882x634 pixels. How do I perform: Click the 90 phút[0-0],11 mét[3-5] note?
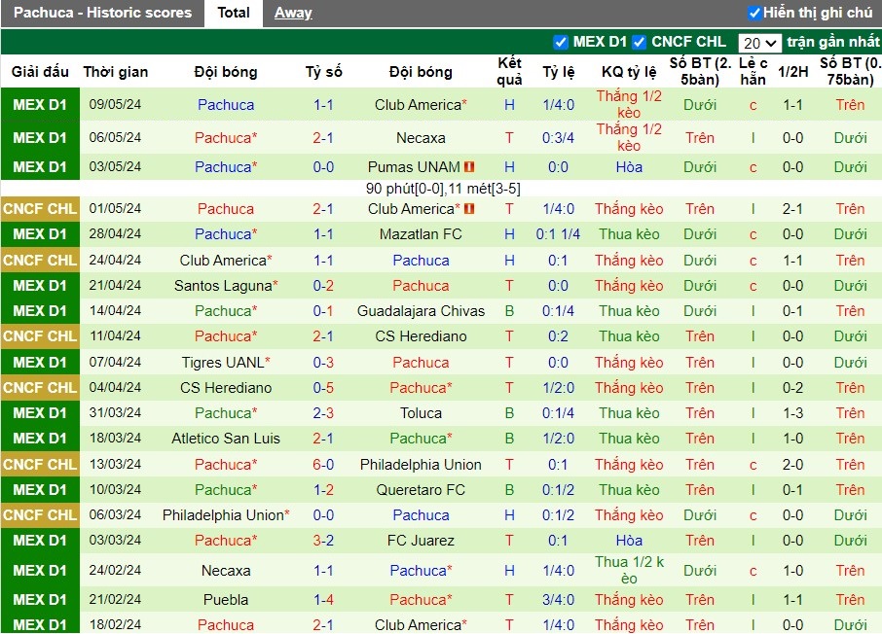[443, 189]
